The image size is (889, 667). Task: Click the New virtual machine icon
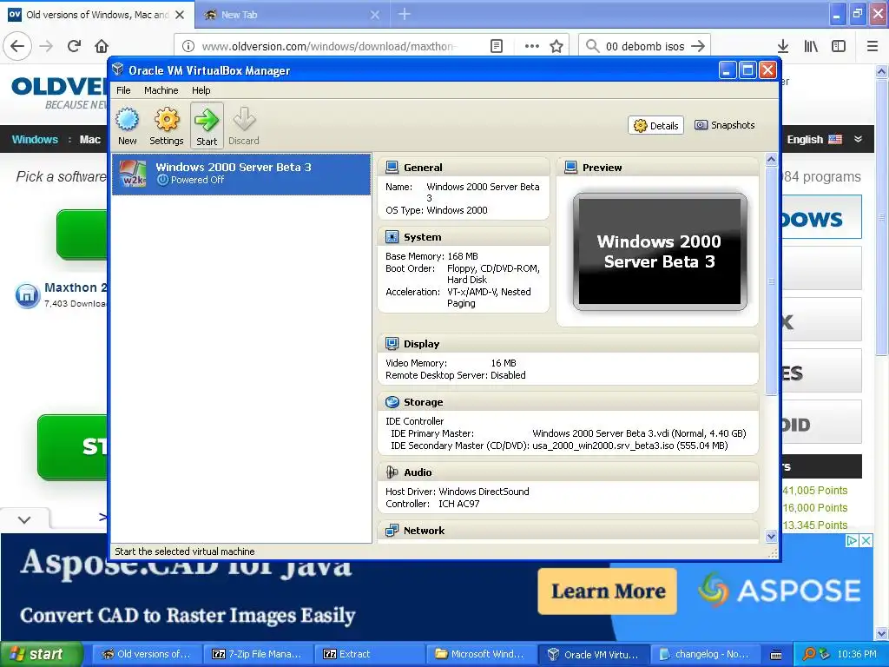[x=127, y=120]
